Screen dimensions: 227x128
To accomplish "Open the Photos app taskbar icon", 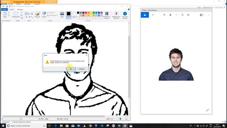I will point(131,126).
